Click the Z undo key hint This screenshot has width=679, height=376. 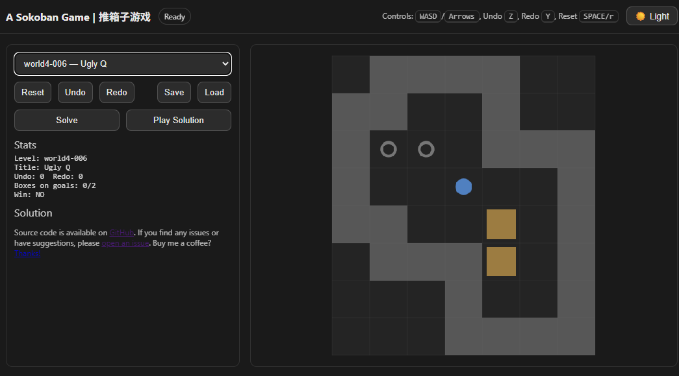(x=511, y=16)
